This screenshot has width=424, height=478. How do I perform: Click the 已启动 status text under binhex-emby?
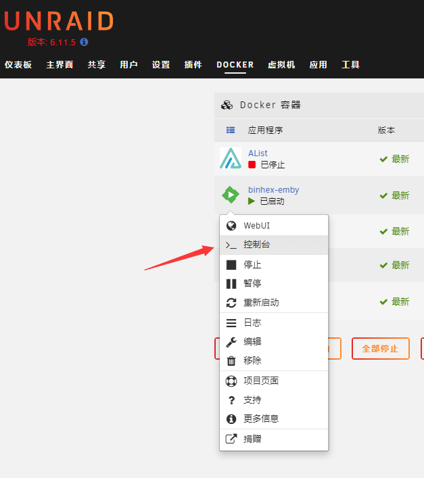pyautogui.click(x=273, y=201)
